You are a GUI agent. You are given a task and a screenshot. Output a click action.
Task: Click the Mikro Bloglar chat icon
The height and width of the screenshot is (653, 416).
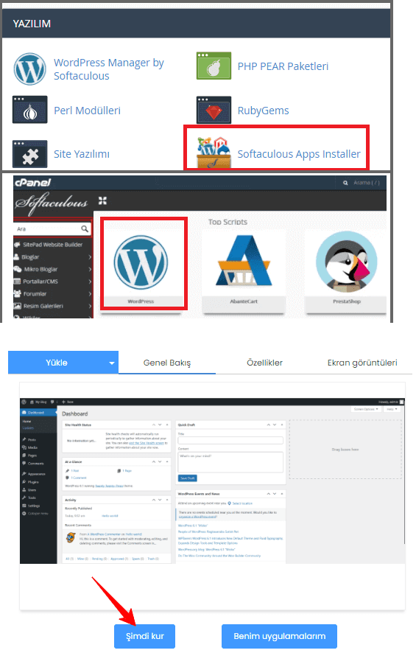(x=17, y=269)
